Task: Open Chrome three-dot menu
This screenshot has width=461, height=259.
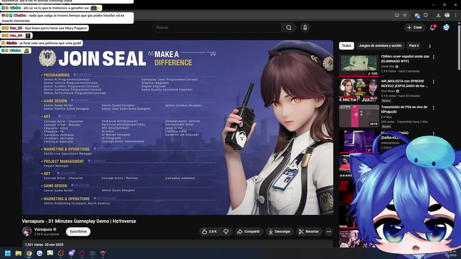Action: coord(456,15)
